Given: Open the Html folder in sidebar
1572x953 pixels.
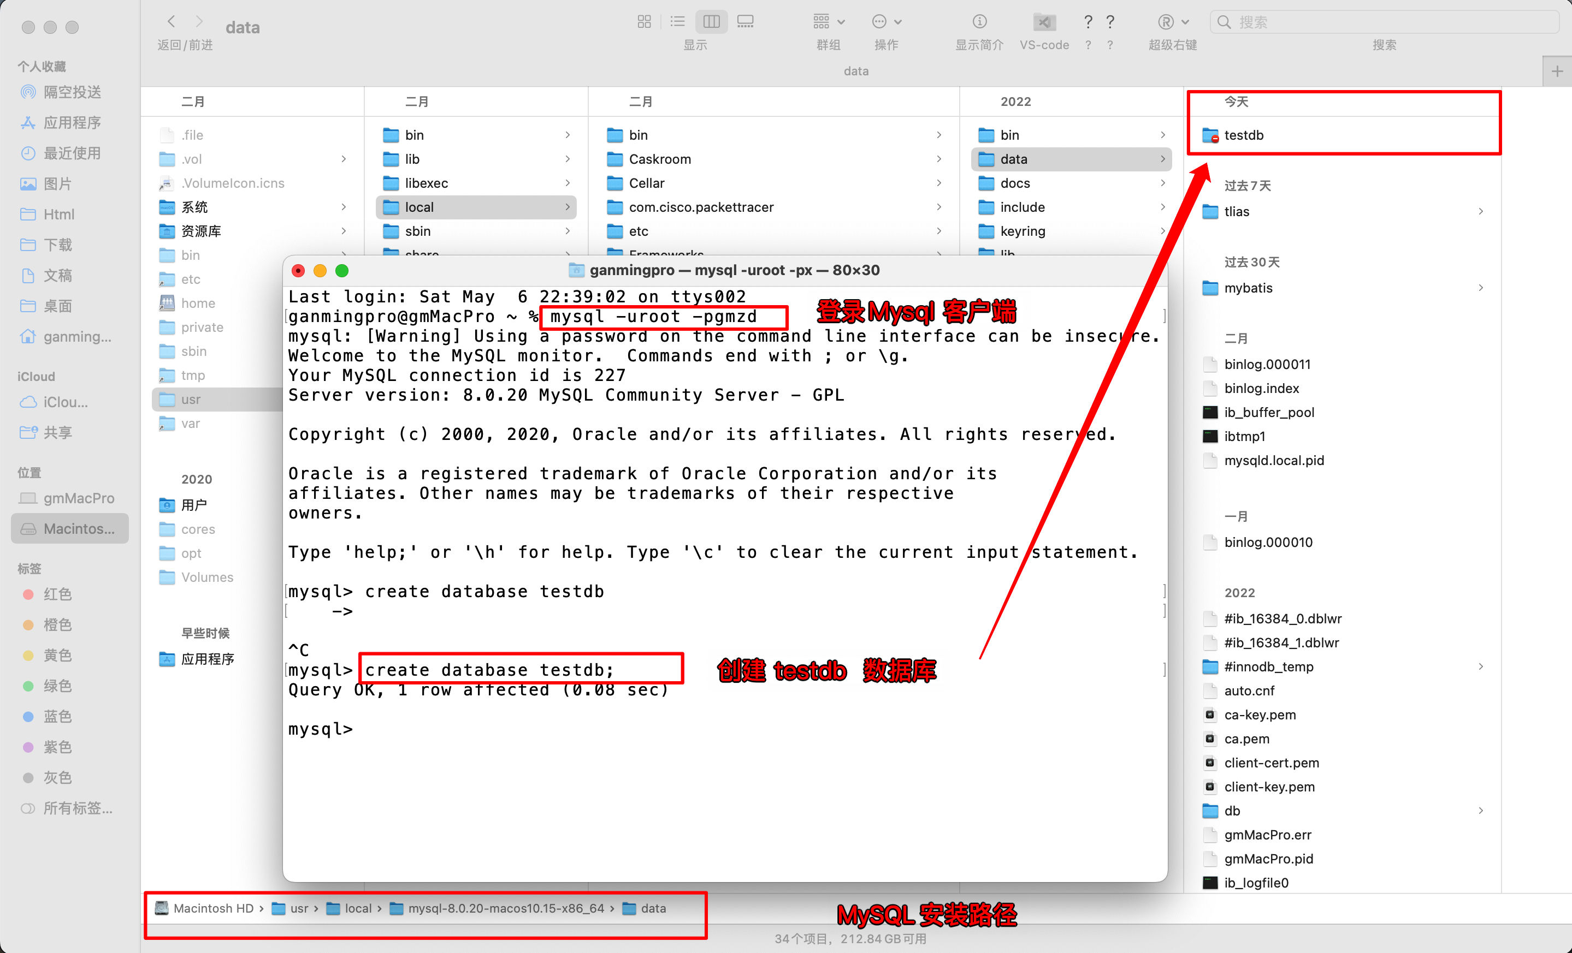Looking at the screenshot, I should click(70, 215).
